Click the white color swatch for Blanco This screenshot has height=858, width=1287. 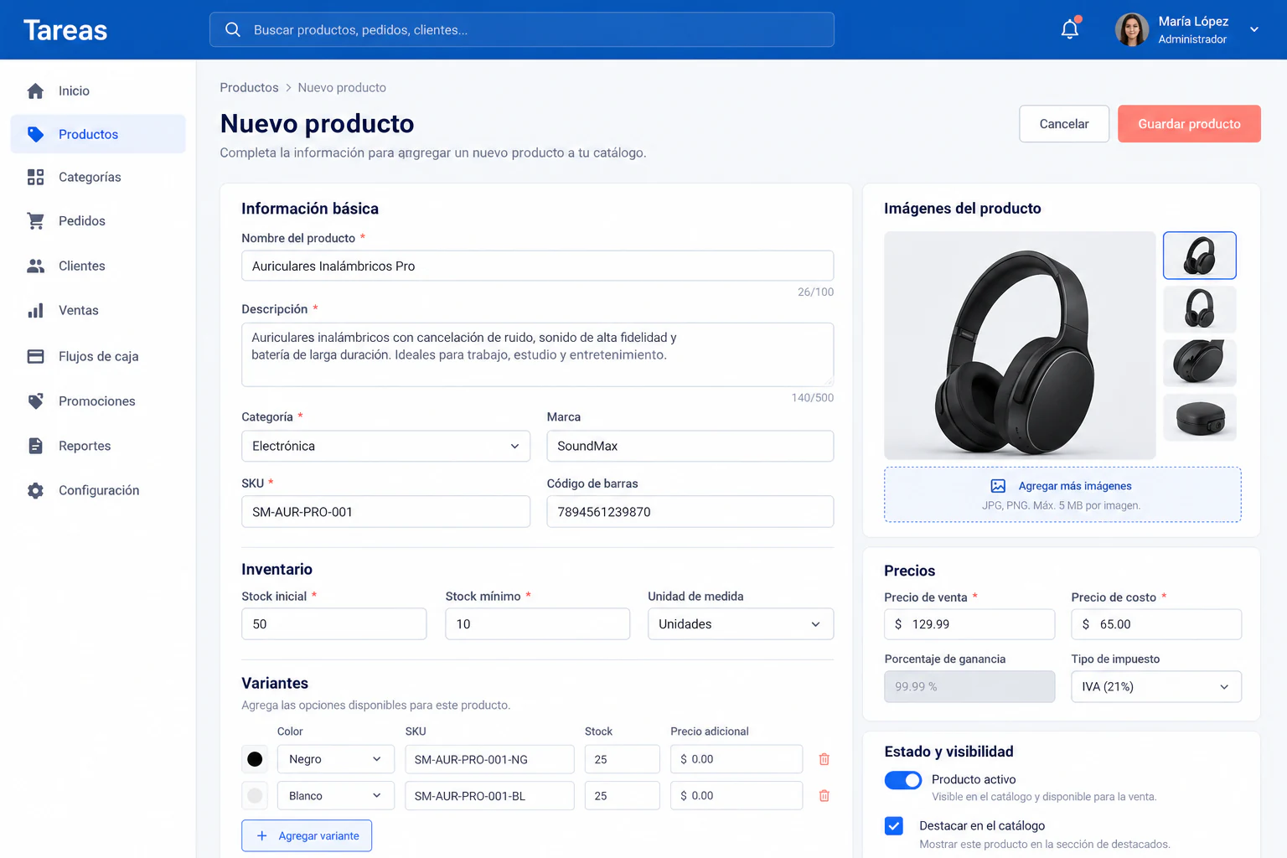point(255,796)
